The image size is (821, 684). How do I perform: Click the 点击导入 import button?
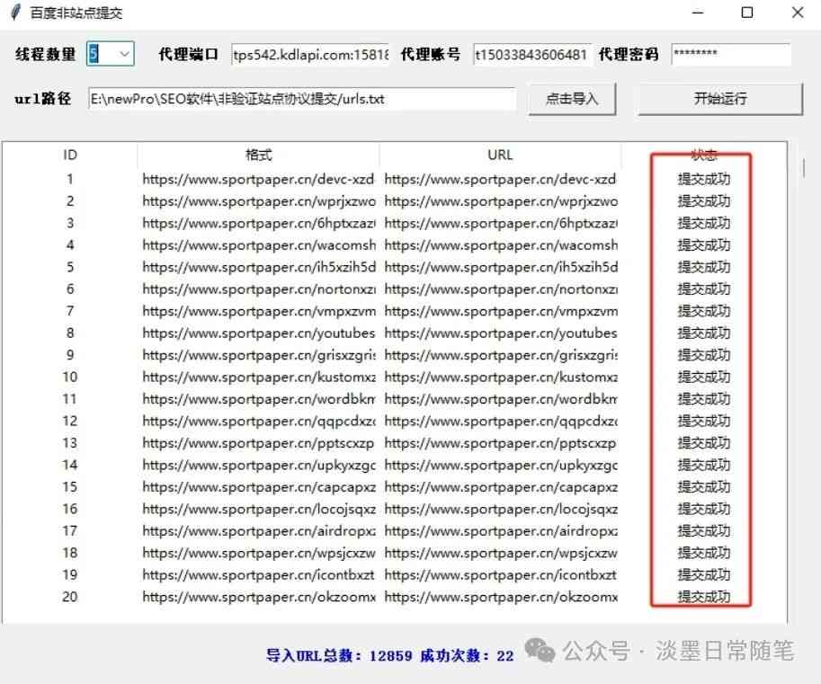pos(572,98)
